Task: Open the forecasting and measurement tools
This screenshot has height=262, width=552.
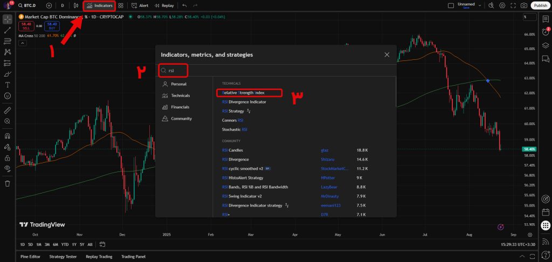Action: 8,63
